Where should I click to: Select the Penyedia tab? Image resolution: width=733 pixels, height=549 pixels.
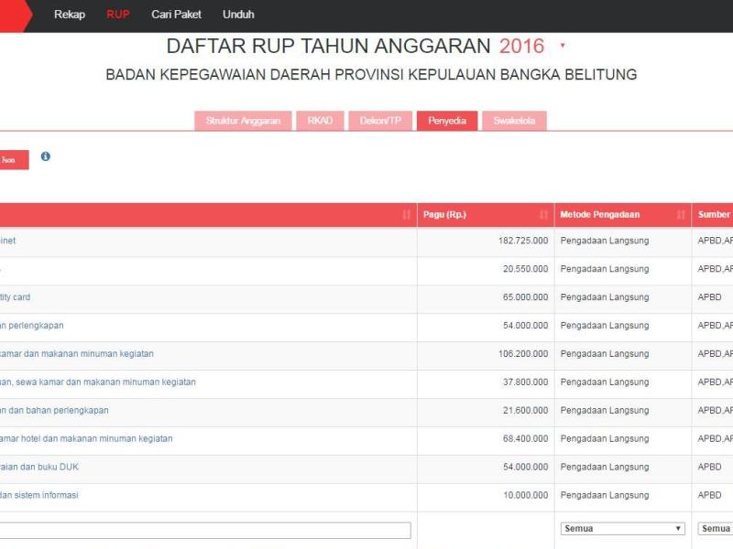[446, 120]
